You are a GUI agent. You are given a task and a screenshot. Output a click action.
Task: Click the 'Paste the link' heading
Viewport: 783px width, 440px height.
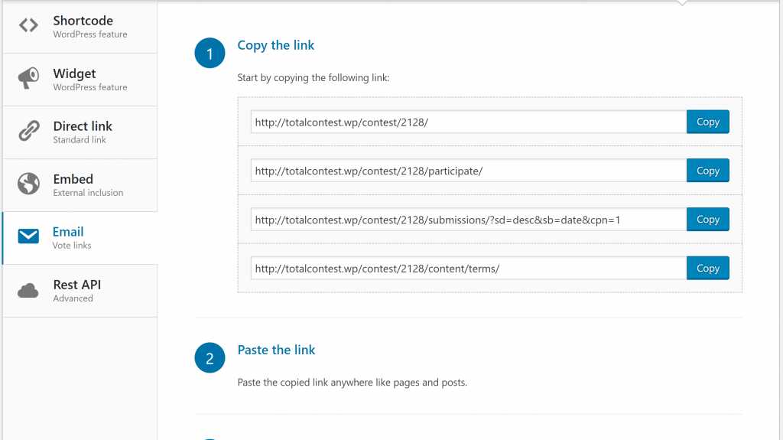pos(276,350)
